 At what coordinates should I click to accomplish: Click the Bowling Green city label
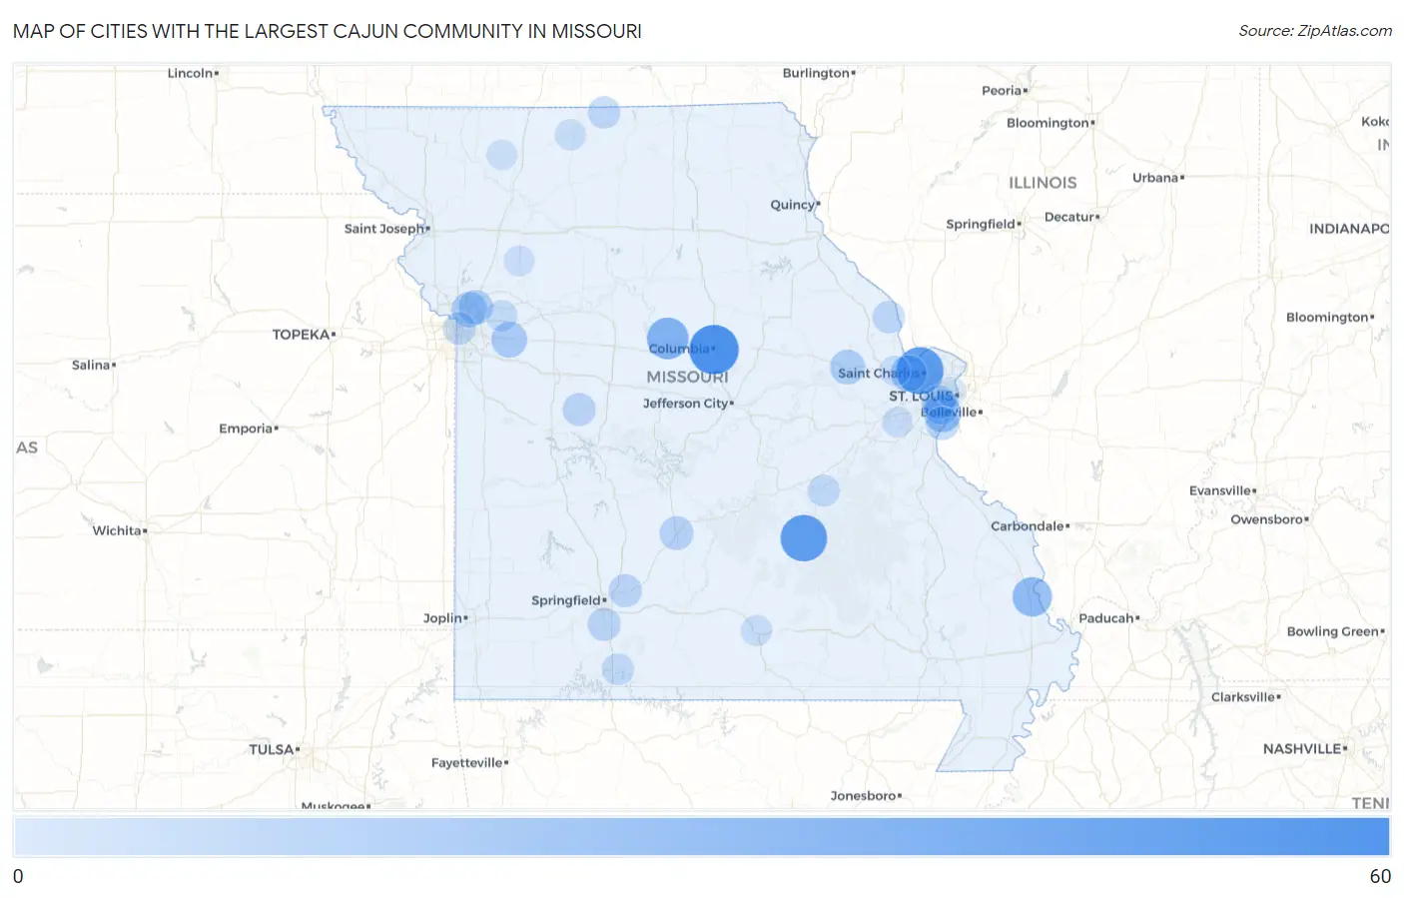(1334, 631)
